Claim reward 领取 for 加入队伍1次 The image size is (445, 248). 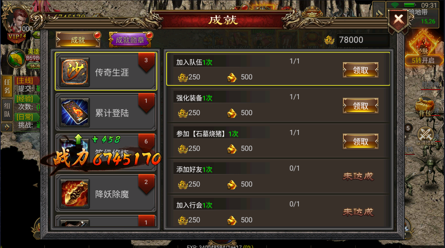pyautogui.click(x=361, y=70)
